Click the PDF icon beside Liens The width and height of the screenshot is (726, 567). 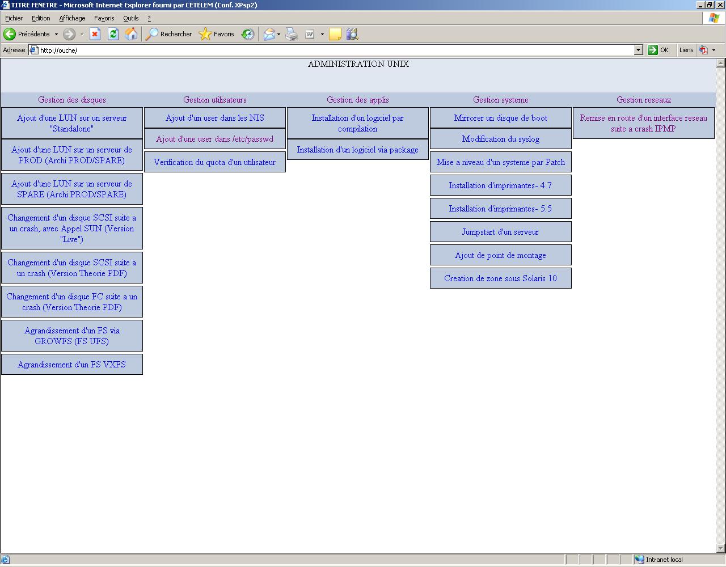704,50
